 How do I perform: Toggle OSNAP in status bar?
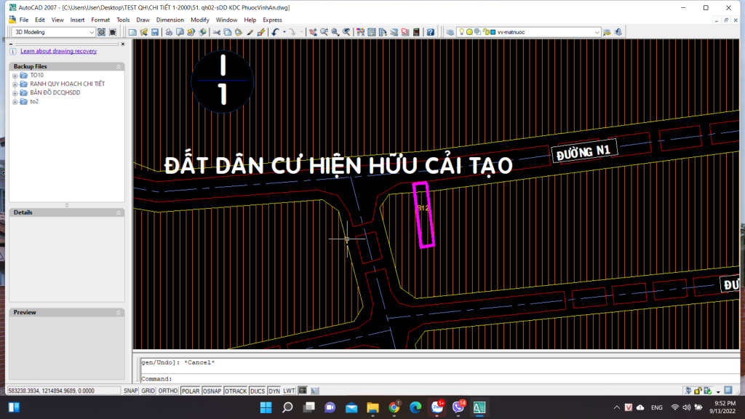212,391
